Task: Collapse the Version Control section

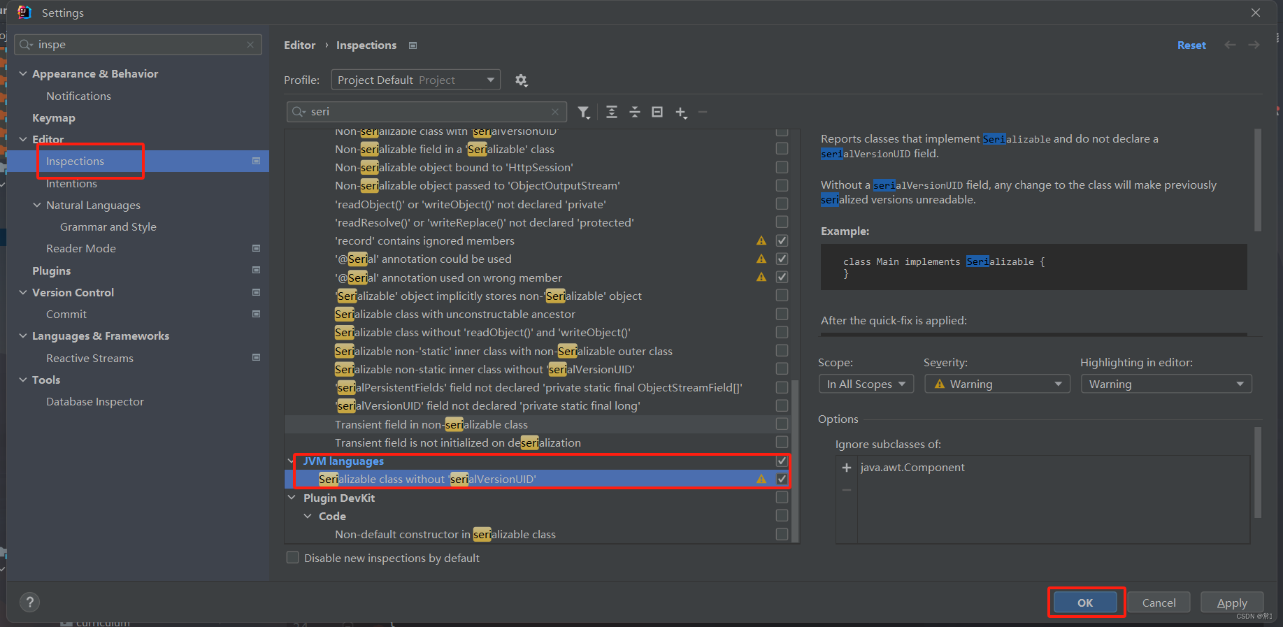Action: [x=23, y=292]
